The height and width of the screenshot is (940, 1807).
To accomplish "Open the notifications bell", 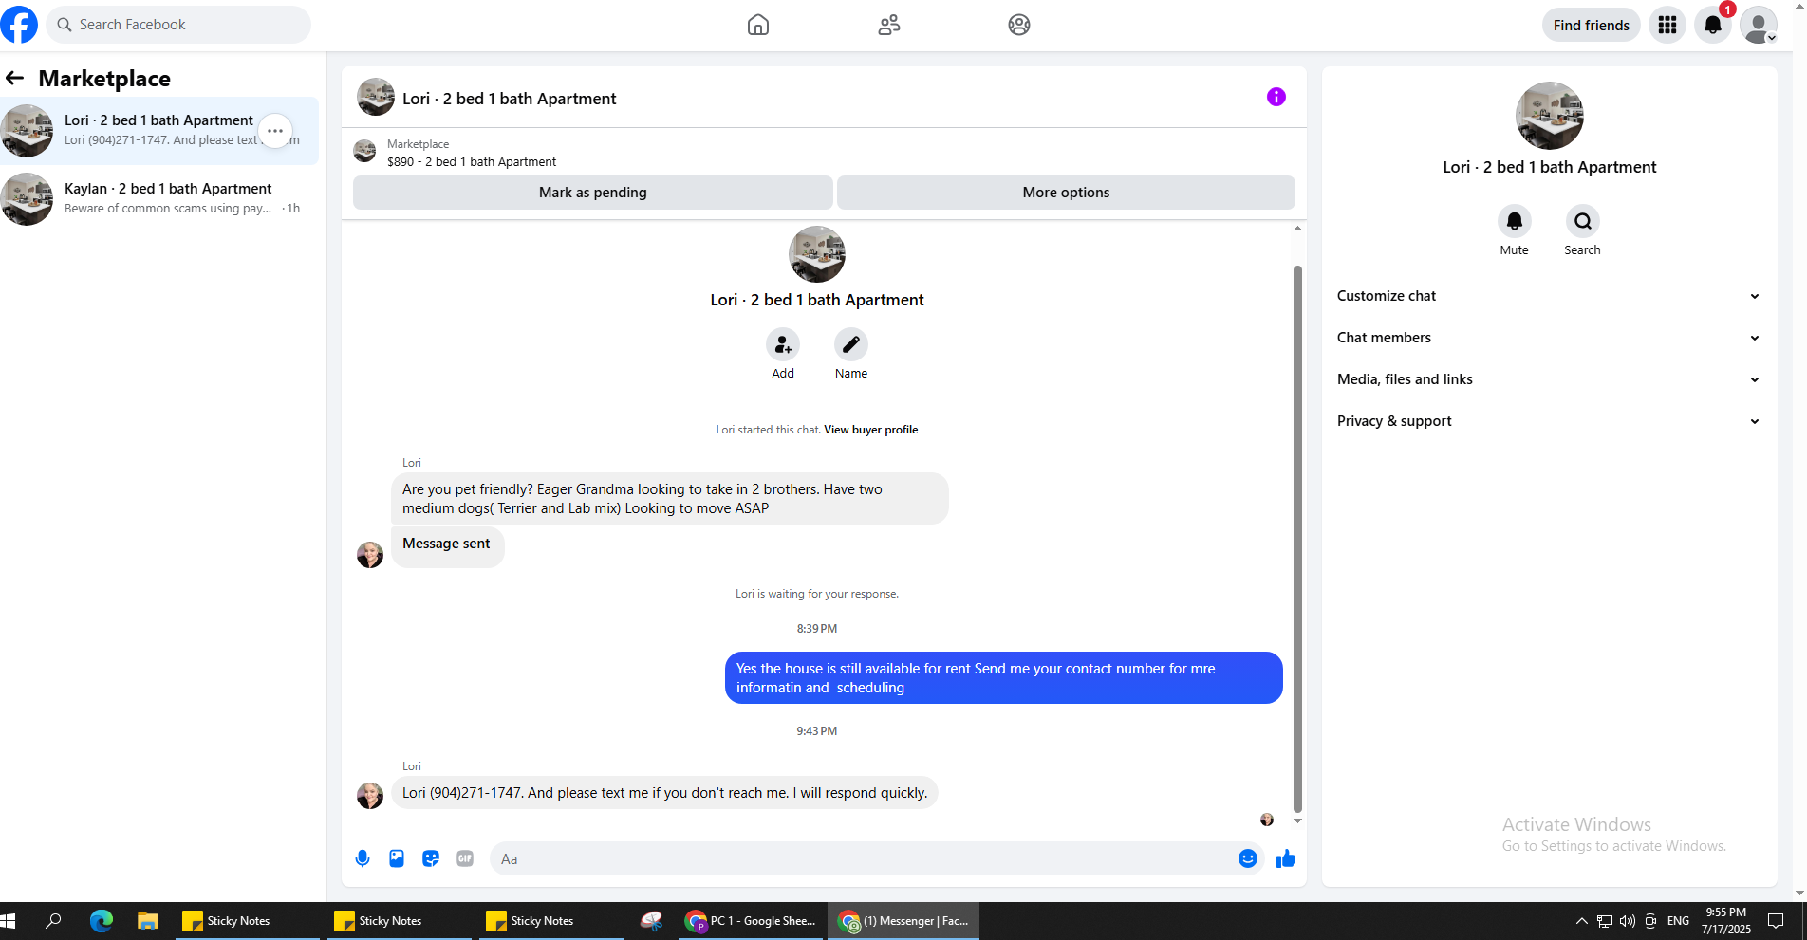I will (1713, 25).
